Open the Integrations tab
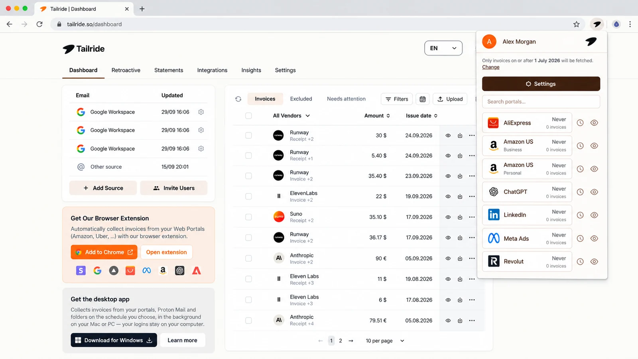638x359 pixels. click(212, 70)
